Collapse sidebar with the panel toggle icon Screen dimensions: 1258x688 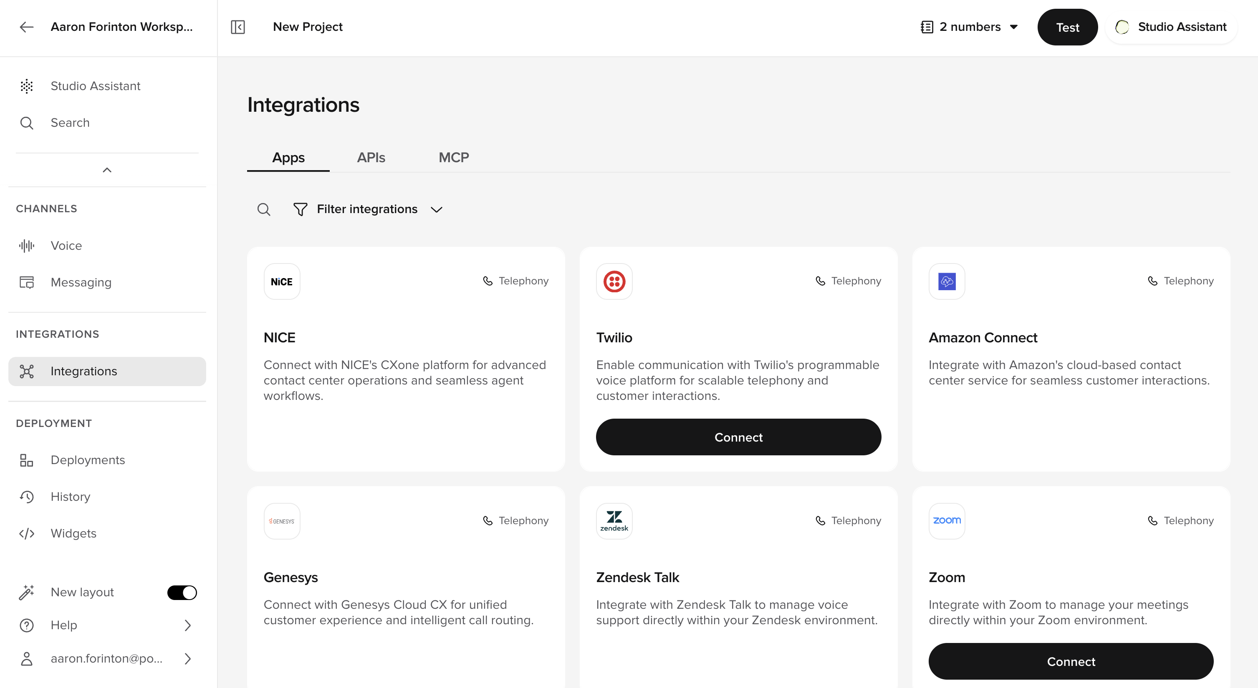point(238,27)
